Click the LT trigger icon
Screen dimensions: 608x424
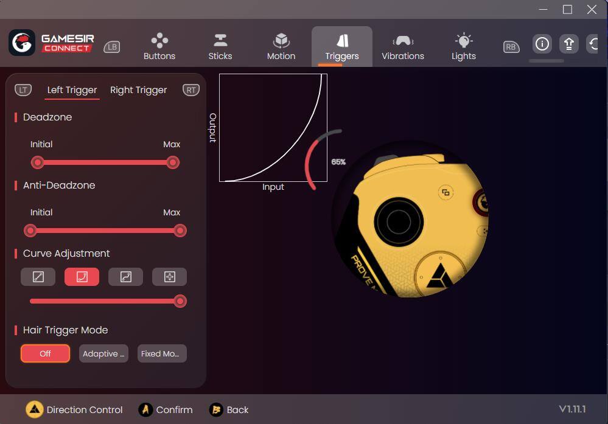[x=23, y=90]
